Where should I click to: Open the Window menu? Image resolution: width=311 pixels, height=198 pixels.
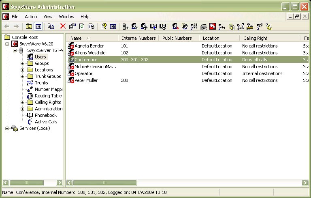tap(67, 17)
